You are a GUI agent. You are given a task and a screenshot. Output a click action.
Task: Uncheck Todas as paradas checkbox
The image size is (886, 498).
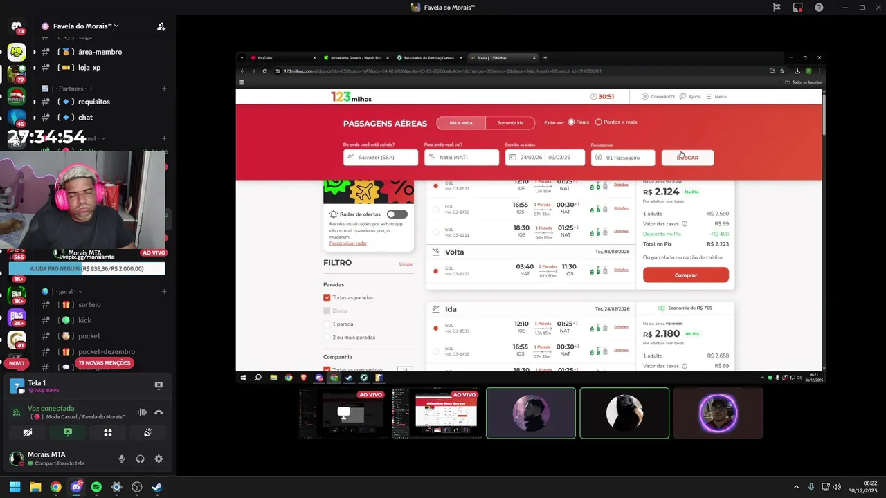coord(327,297)
